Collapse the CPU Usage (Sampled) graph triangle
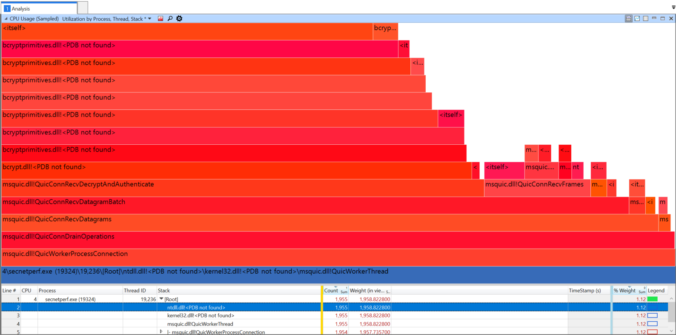The width and height of the screenshot is (676, 335). coord(6,19)
